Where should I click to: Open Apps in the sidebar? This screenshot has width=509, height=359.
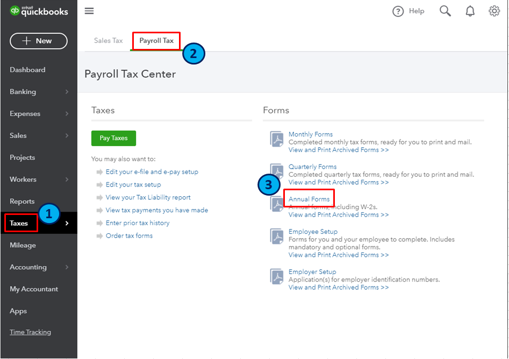(18, 311)
